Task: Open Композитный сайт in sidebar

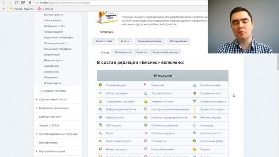Action: click(50, 117)
